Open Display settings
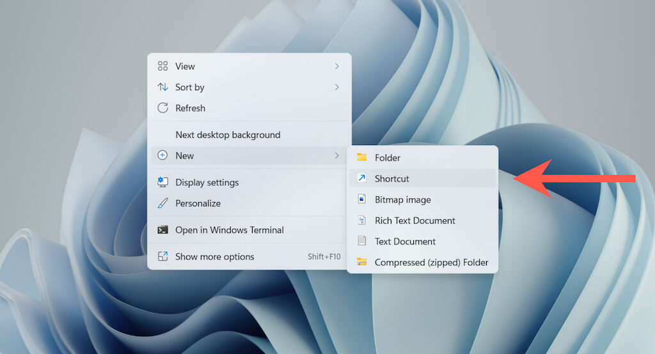 (x=249, y=182)
